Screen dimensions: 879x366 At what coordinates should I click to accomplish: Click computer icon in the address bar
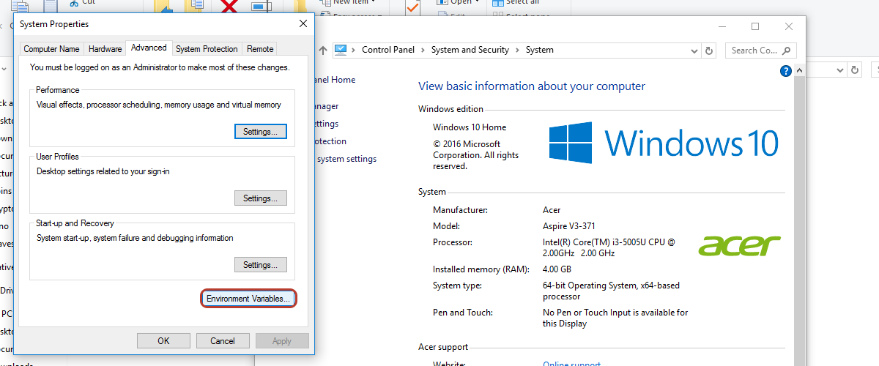click(340, 50)
